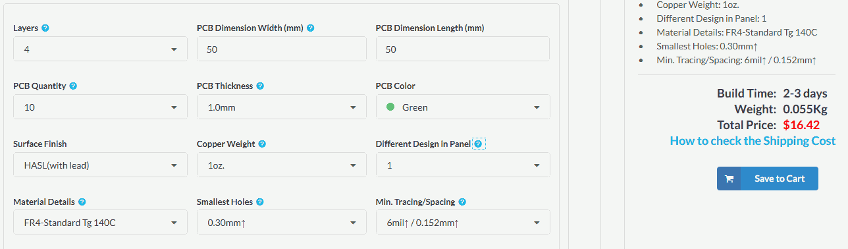
Task: Open the Material Details FR4 dropdown
Action: coord(100,223)
